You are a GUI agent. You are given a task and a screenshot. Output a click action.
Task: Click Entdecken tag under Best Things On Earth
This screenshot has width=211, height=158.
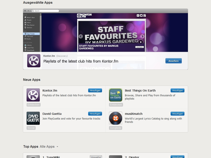(x=116, y=105)
